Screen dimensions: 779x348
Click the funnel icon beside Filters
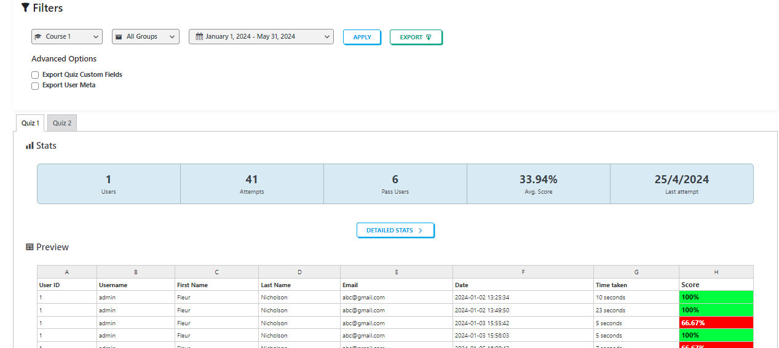[x=25, y=8]
